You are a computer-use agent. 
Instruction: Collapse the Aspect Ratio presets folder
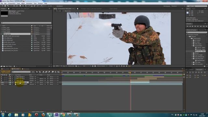[192, 46]
